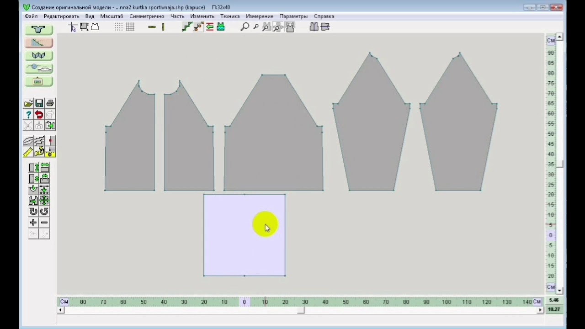Click the green leaf-pattern mode button
585x329 pixels.
click(x=39, y=55)
